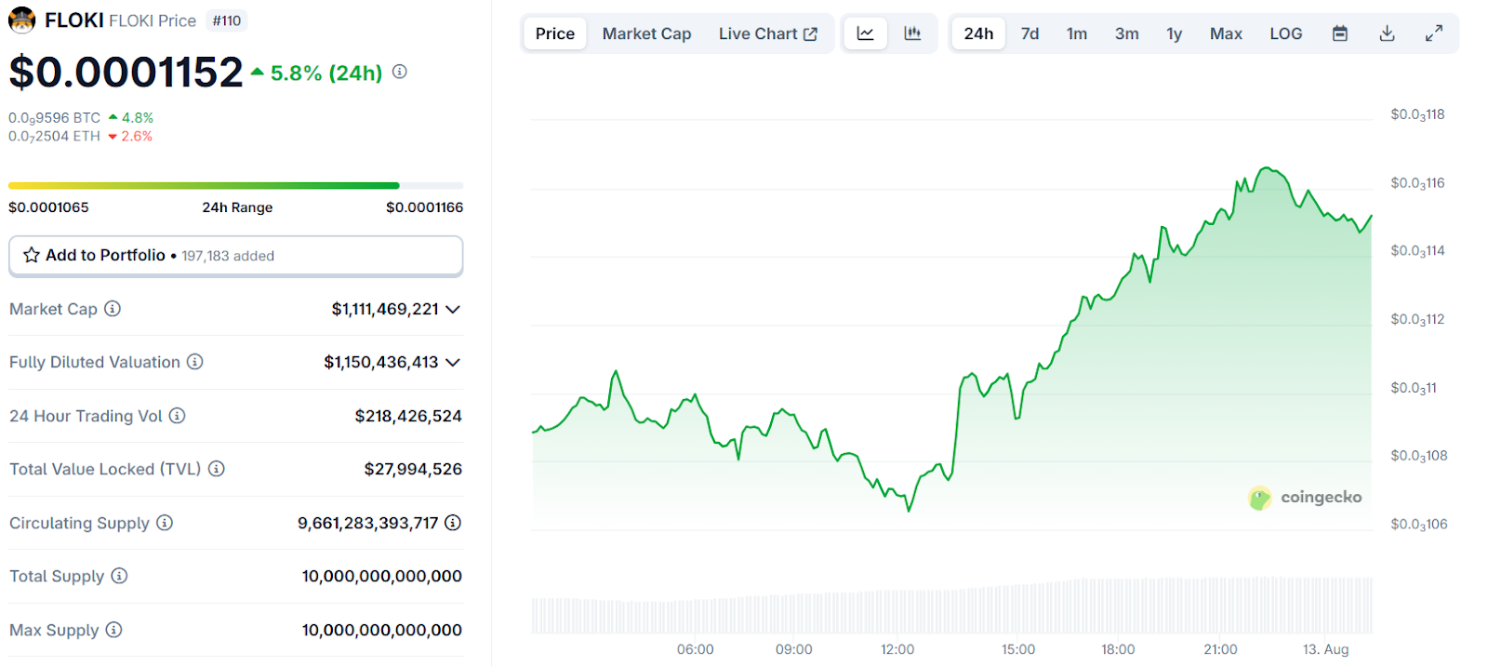The height and width of the screenshot is (666, 1488).
Task: Select the 1y time range
Action: (1174, 33)
